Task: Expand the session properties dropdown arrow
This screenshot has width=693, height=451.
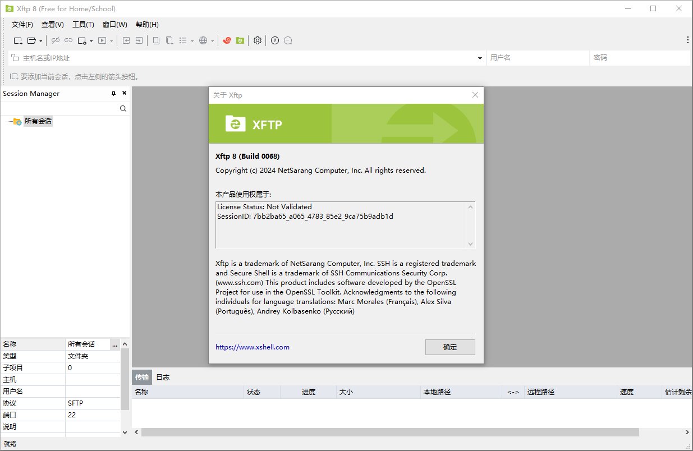Action: (91, 41)
